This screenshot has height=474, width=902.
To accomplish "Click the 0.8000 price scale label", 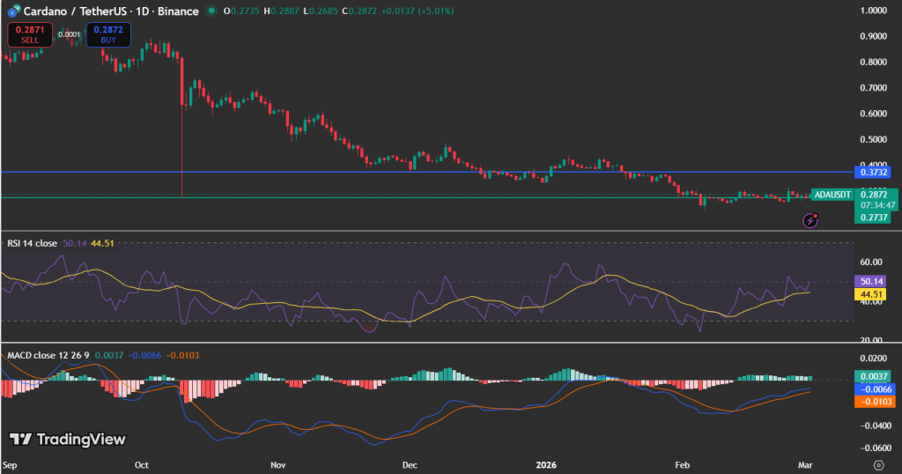I will click(873, 63).
